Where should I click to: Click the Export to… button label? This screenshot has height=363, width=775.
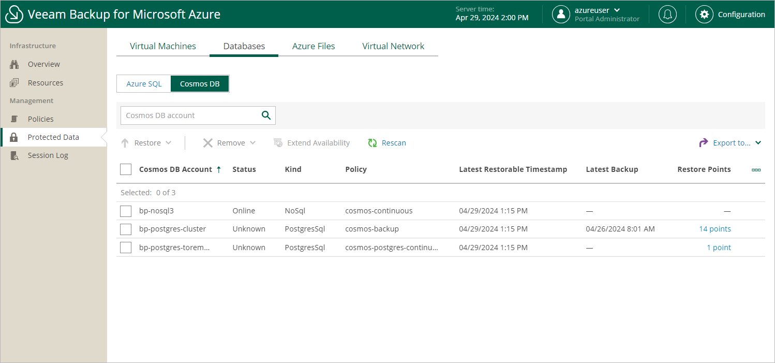coord(732,143)
